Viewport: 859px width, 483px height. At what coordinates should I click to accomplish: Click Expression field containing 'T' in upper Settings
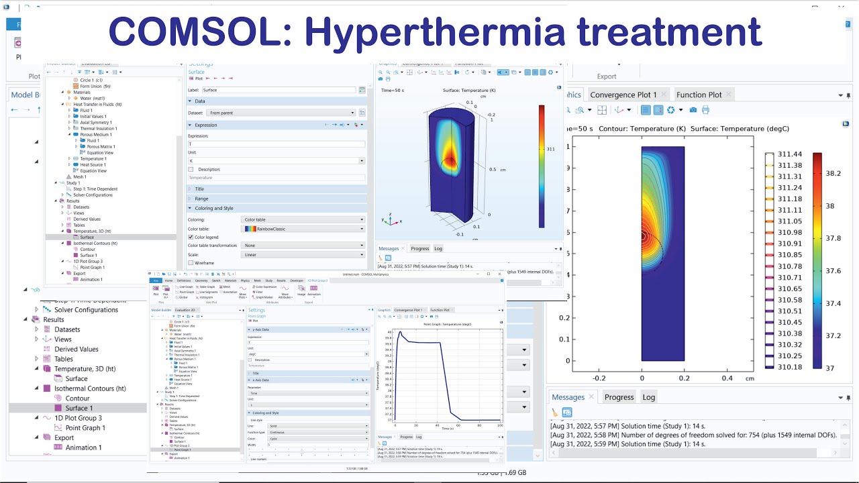276,144
